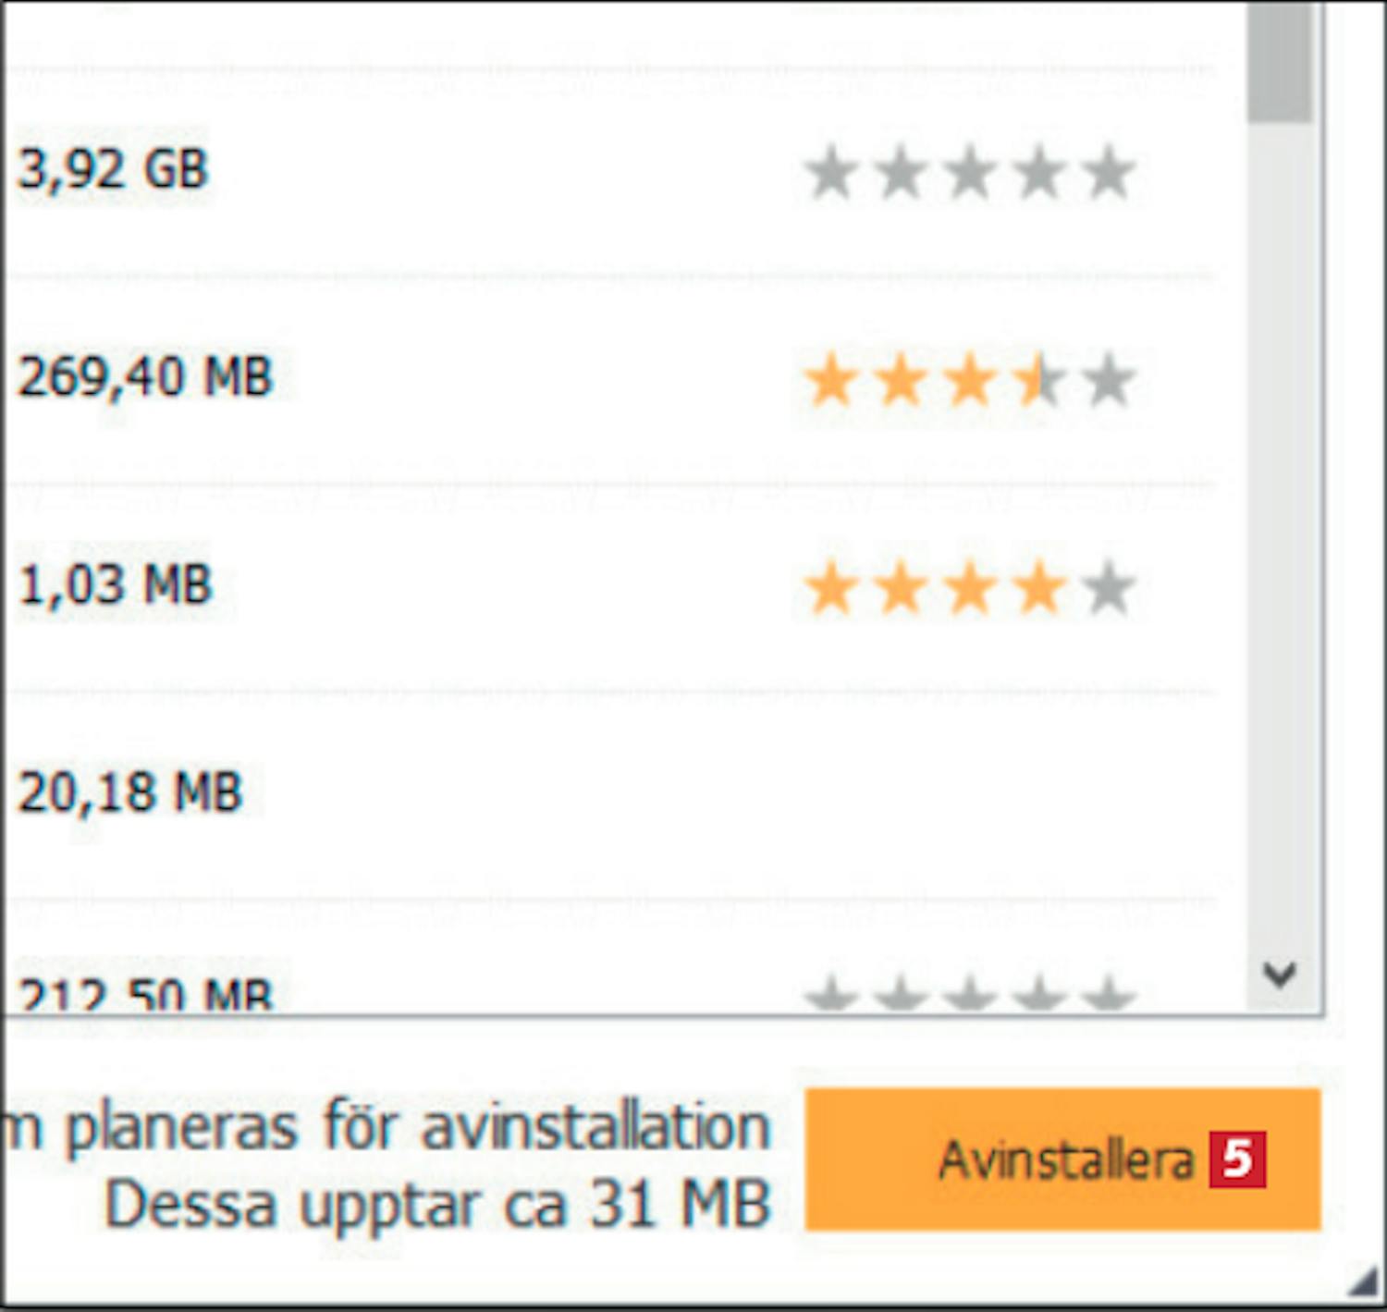Screen dimensions: 1387x1312
Task: Click the scroll-down arrow of the list
Action: coord(1280,974)
